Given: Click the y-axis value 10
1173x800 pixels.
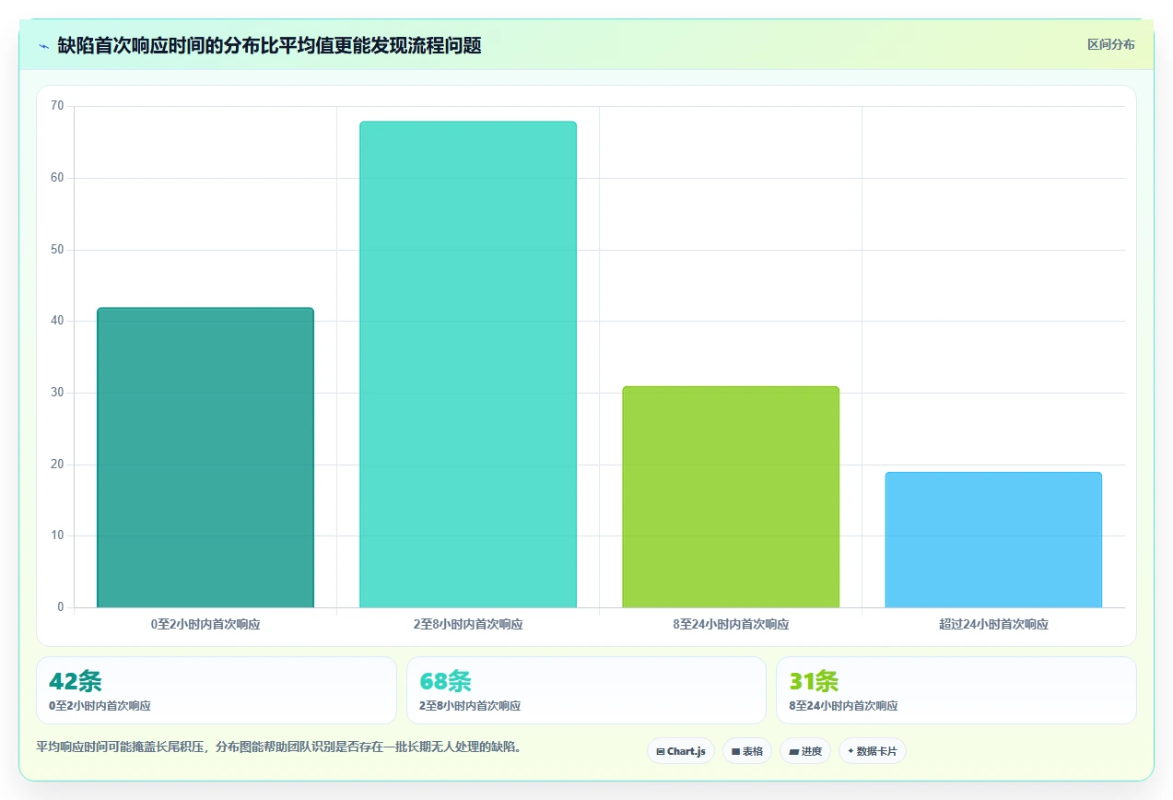Looking at the screenshot, I should [57, 535].
